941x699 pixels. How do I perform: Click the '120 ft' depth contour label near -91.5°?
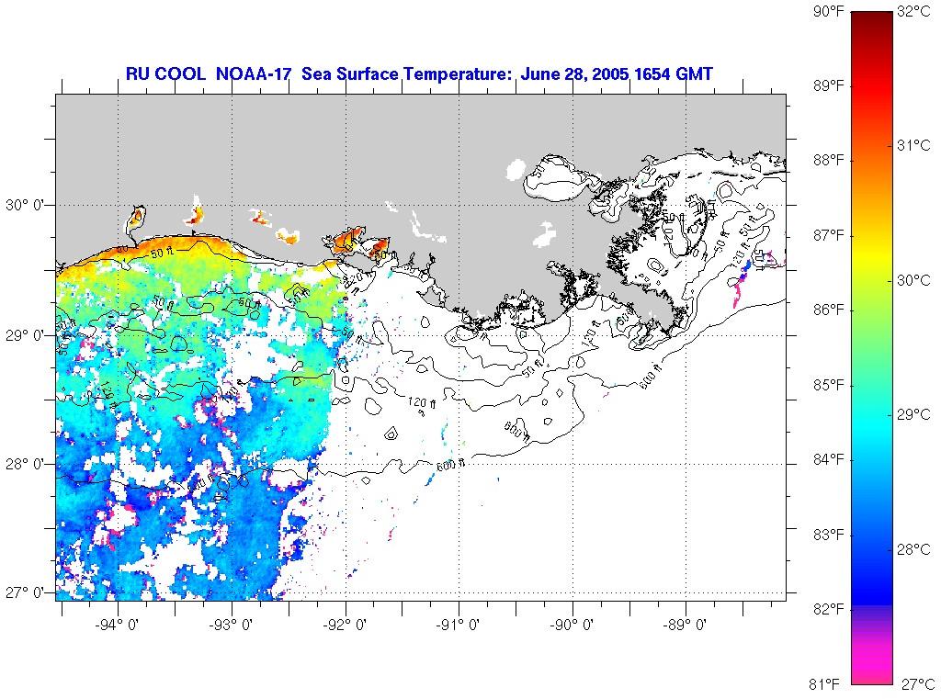pyautogui.click(x=422, y=402)
